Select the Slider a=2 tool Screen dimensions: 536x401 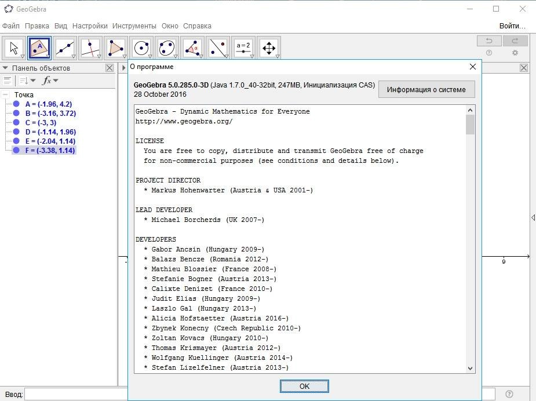pos(243,48)
